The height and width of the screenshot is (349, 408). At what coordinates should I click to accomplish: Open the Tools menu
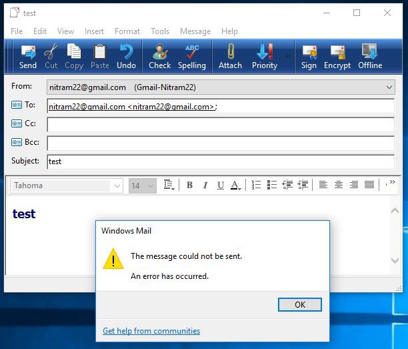[160, 31]
